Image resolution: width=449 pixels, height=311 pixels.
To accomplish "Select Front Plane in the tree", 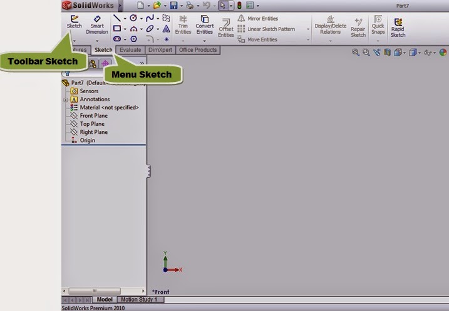I will pyautogui.click(x=89, y=116).
